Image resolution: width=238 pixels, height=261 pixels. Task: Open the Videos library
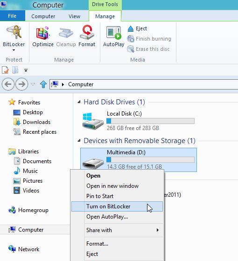(26, 191)
